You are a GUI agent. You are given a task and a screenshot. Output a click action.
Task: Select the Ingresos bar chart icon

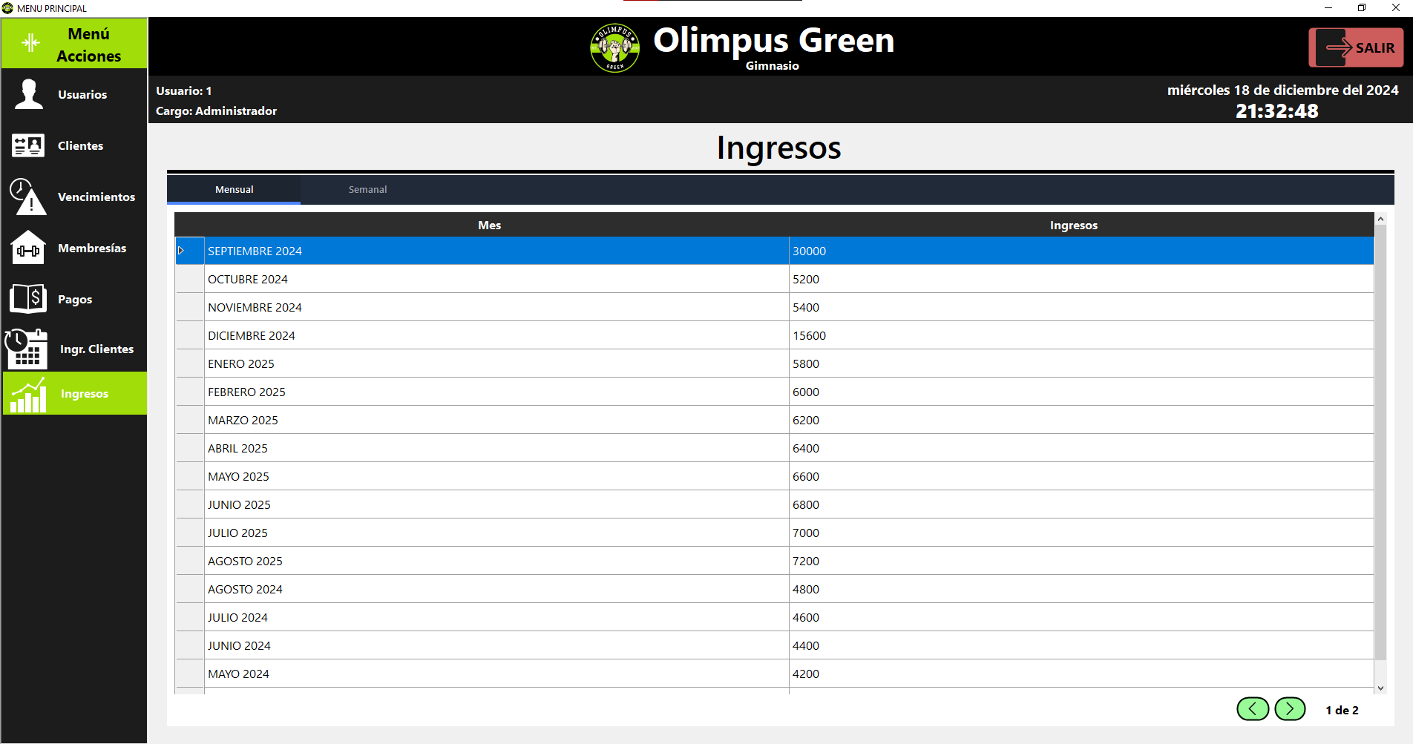[28, 394]
